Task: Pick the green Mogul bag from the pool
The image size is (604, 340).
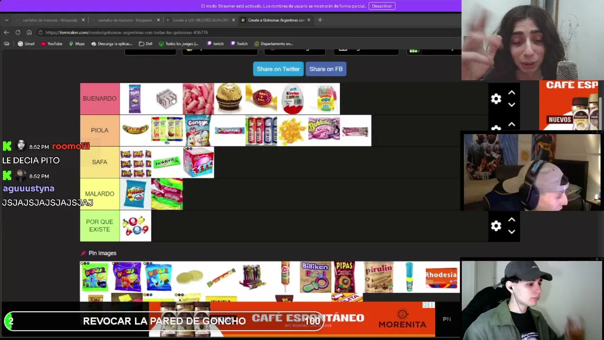Action: [x=95, y=277]
